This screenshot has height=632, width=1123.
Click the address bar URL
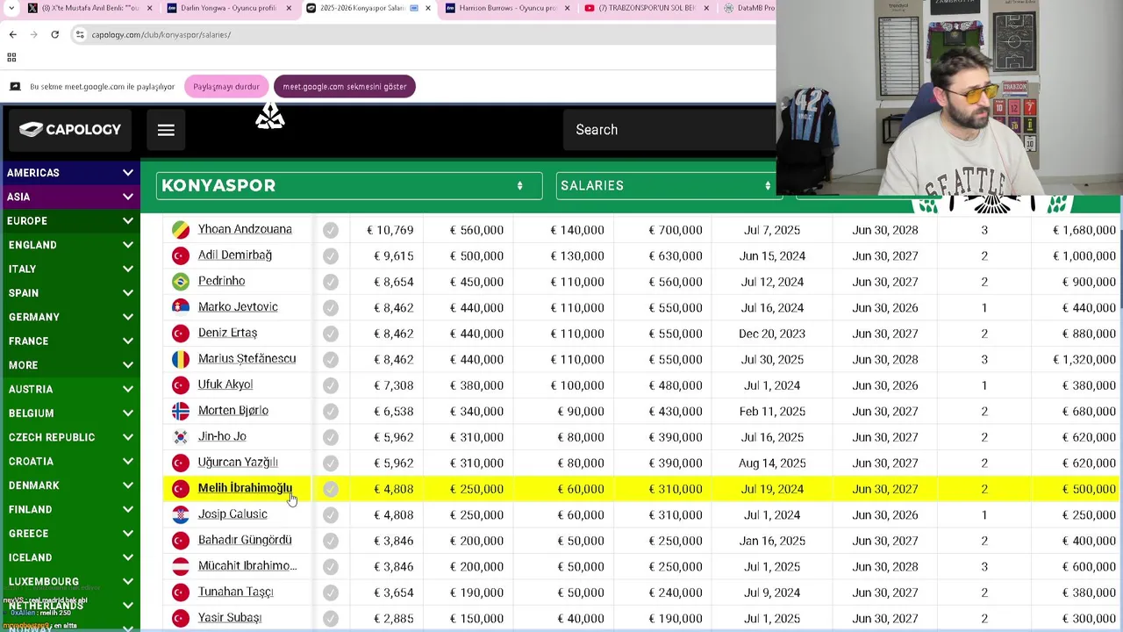pyautogui.click(x=161, y=34)
